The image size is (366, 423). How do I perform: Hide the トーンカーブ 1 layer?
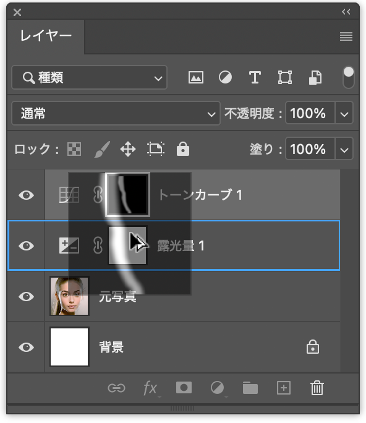click(26, 195)
